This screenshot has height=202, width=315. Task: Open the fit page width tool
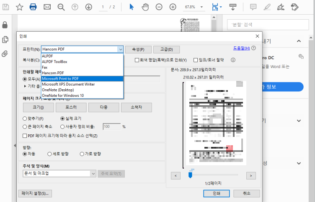[215, 7]
